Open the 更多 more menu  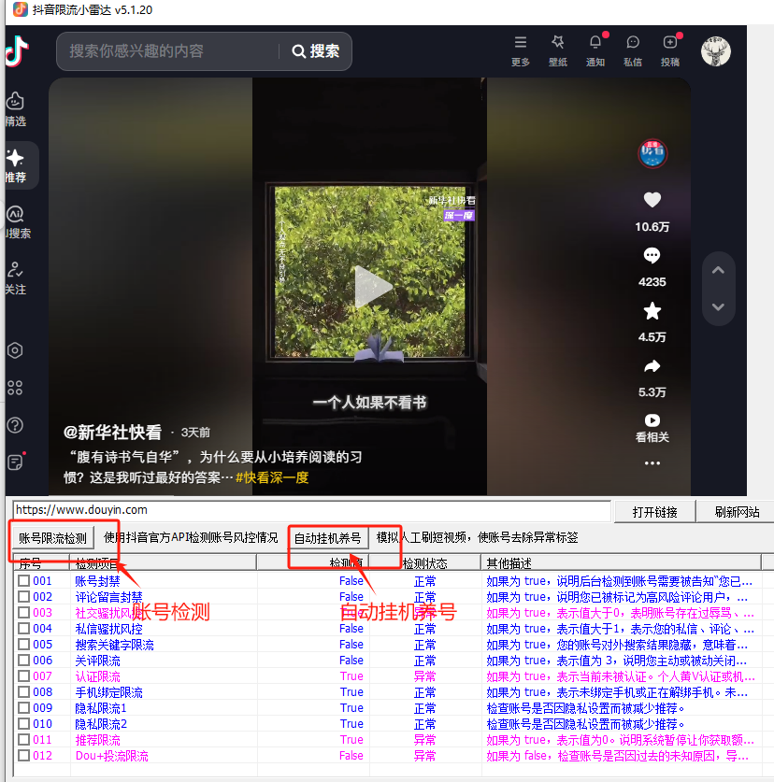[520, 51]
